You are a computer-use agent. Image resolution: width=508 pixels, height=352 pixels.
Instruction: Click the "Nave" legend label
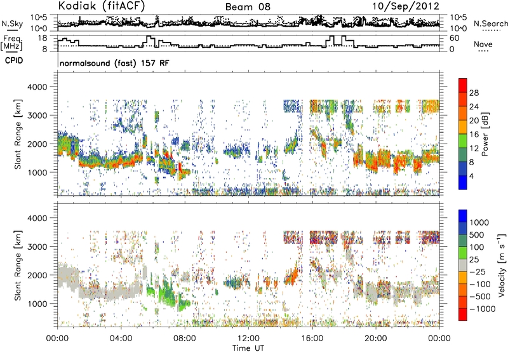[483, 44]
